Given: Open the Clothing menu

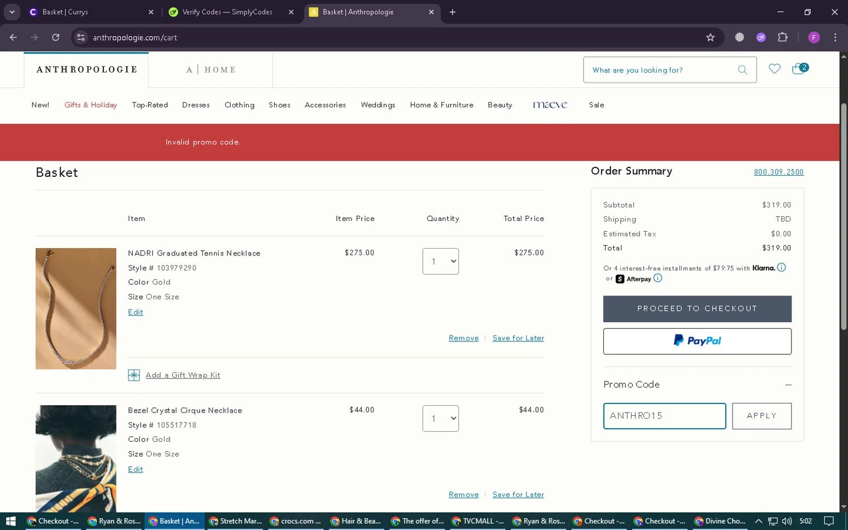Looking at the screenshot, I should click(239, 105).
